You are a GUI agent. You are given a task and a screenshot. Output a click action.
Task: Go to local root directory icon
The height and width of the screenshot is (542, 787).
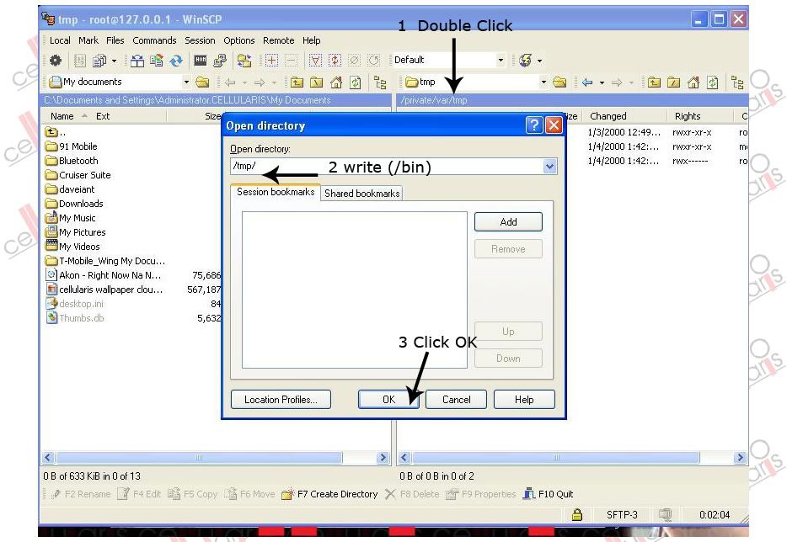click(316, 82)
